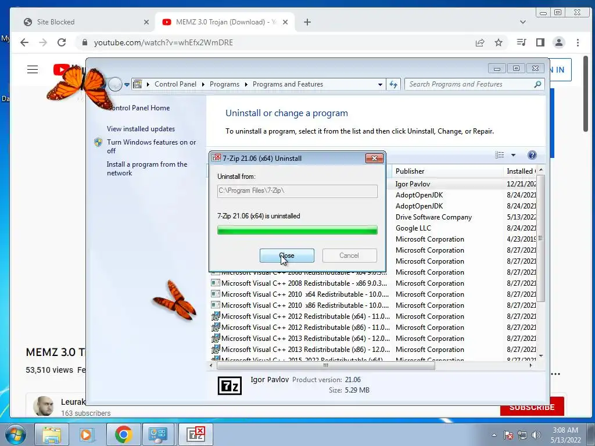Viewport: 595px width, 446px height.
Task: Click the Chrome profile avatar icon
Action: (558, 42)
